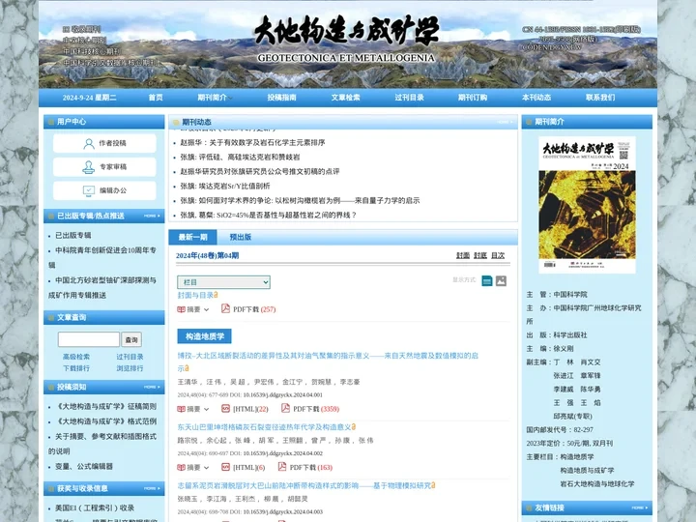Open 已出版专辑 list item
Screen dimensions: 696x522
coord(73,235)
